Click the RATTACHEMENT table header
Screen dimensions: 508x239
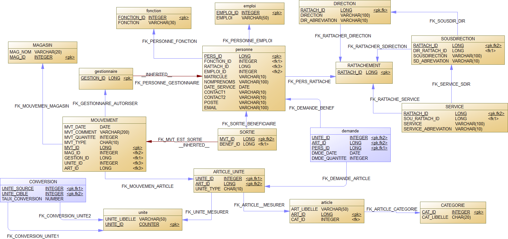(364, 65)
